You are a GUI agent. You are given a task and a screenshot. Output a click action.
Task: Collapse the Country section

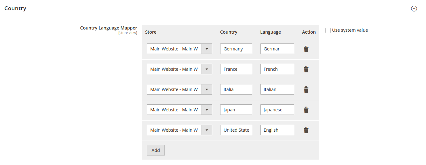click(x=414, y=9)
